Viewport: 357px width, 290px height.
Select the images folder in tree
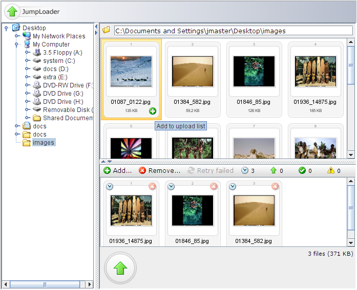(x=43, y=143)
